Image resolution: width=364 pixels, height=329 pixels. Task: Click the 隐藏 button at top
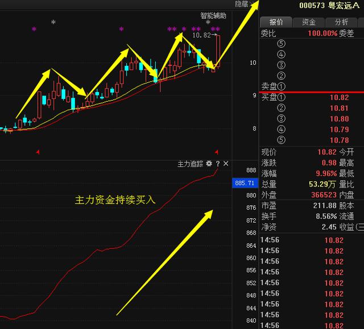(x=242, y=4)
